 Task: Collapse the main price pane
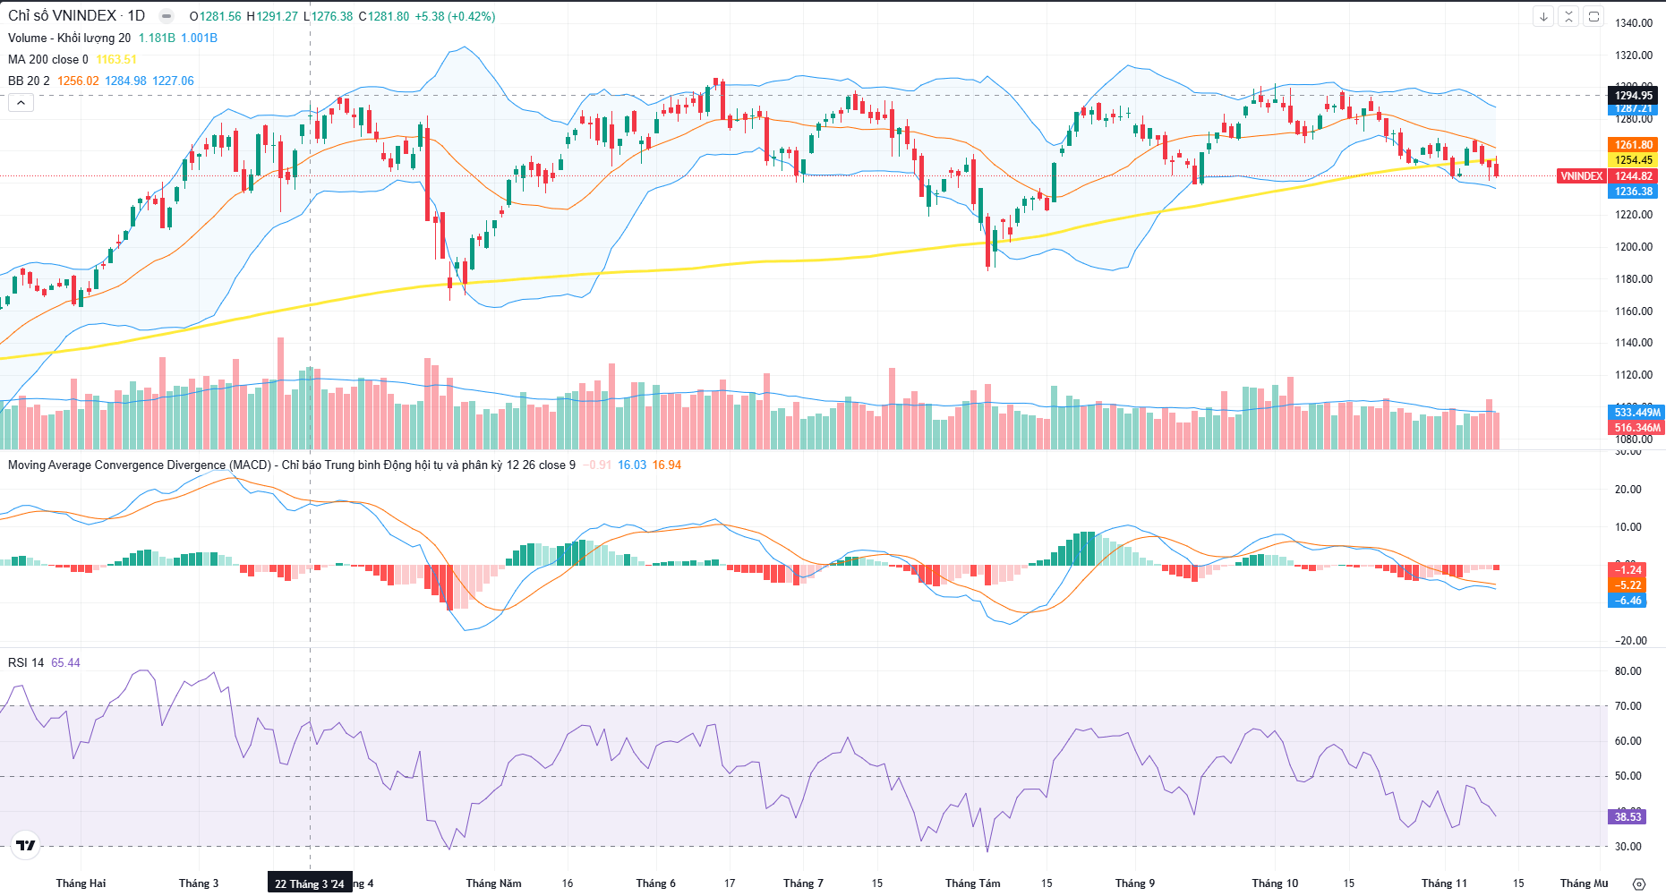click(1568, 16)
